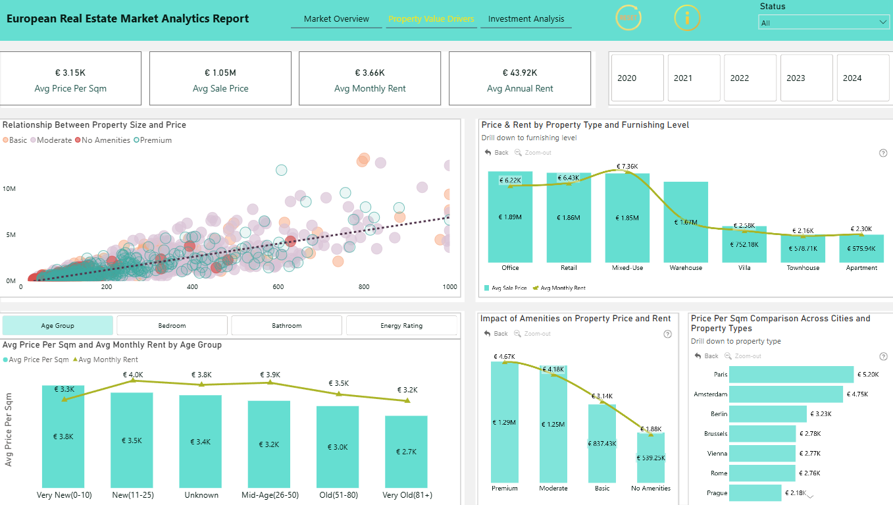Toggle Moderate legend marker in scatter chart
Screen dimensions: 893x505
click(34, 140)
